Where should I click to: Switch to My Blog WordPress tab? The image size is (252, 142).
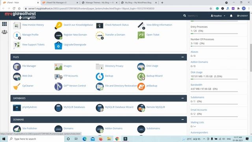coord(139,3)
